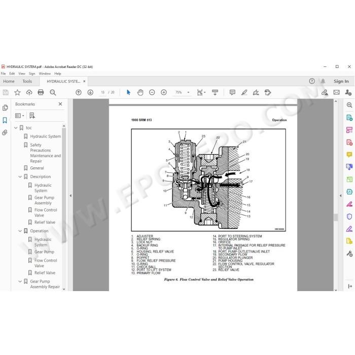Image resolution: width=355 pixels, height=355 pixels.
Task: Zoom out with minus button
Action: [152, 92]
